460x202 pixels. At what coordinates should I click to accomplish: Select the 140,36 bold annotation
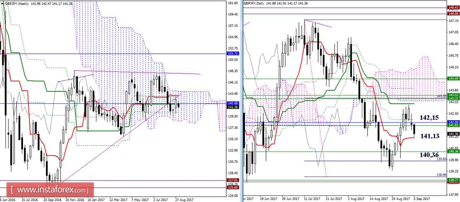point(429,155)
